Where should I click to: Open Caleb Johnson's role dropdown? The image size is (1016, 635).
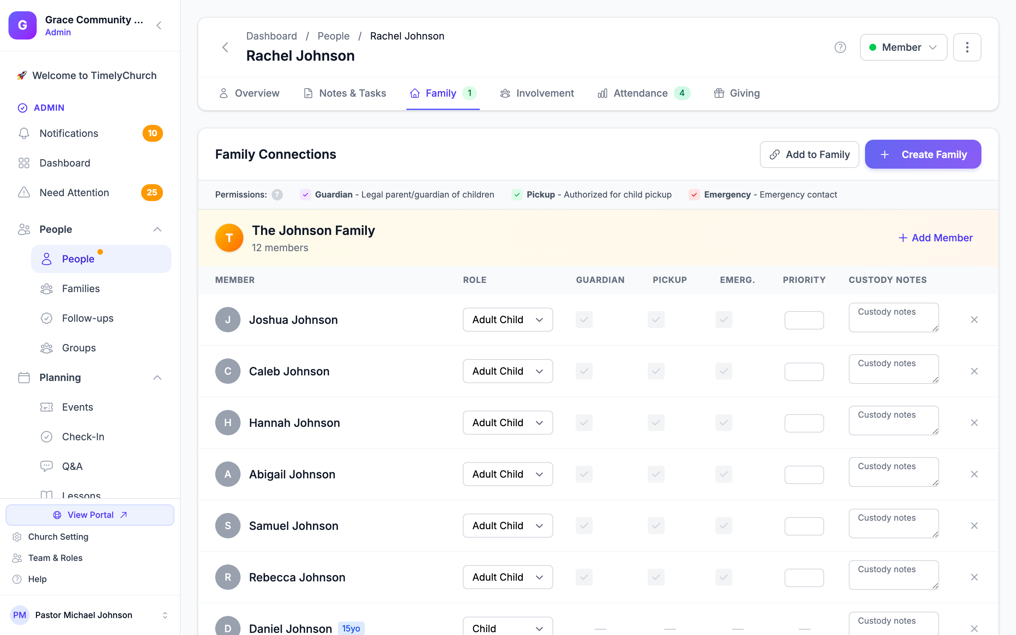508,371
